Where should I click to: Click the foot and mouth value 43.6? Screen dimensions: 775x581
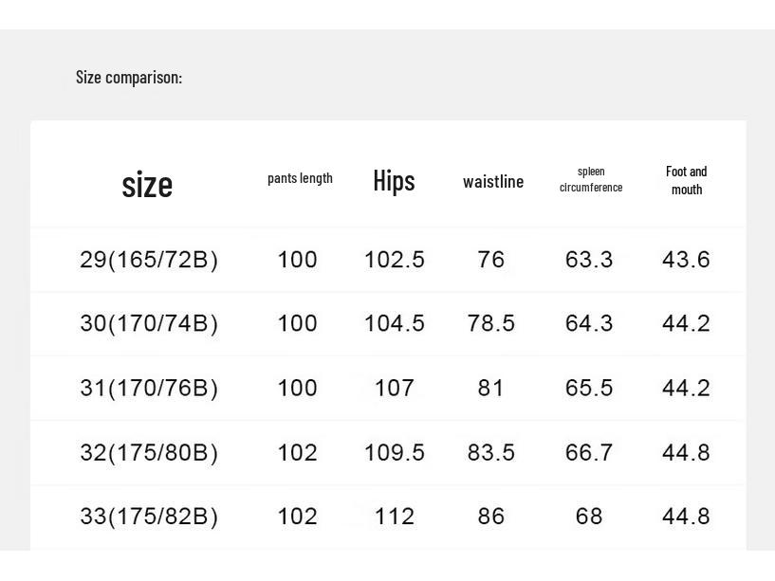[686, 260]
